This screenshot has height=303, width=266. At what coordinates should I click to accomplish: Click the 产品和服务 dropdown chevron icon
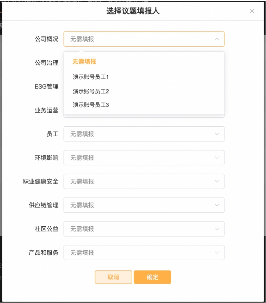pos(217,253)
